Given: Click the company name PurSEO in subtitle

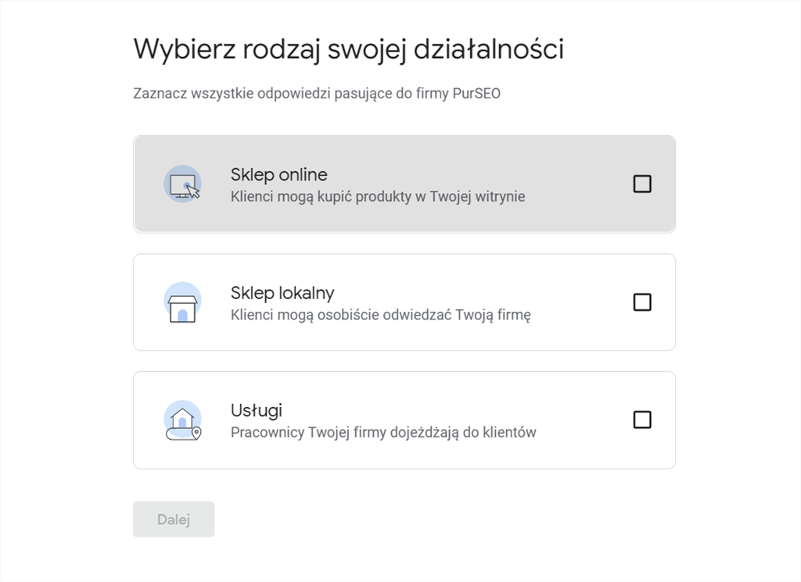Looking at the screenshot, I should [x=476, y=95].
